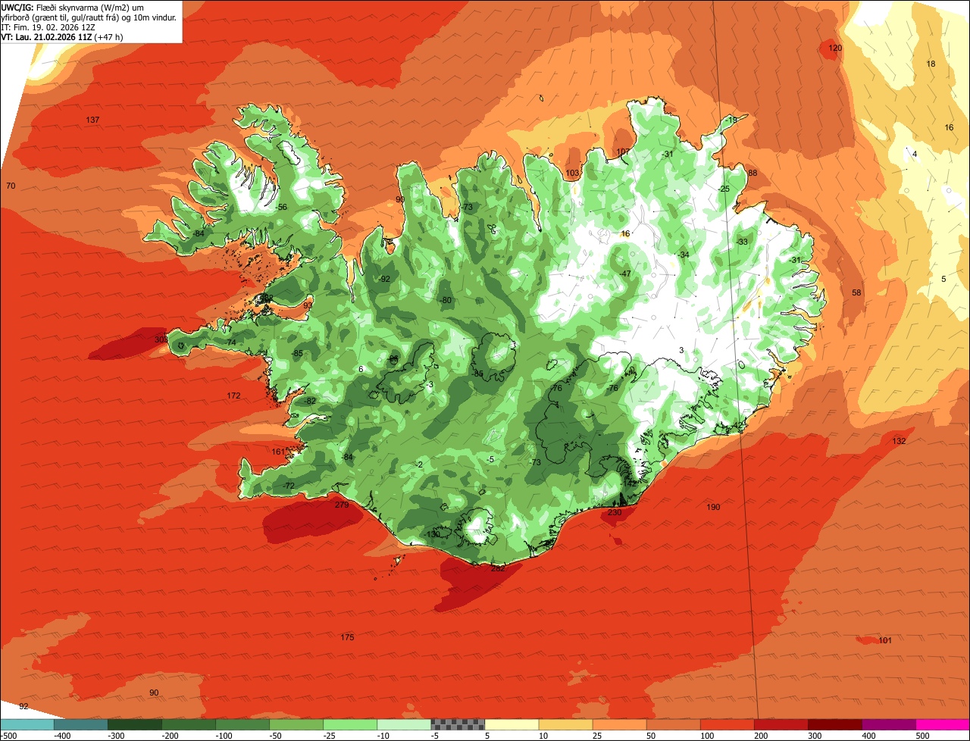Click the '4' value in the pale area
Screen dimensions: 970x741
tap(915, 154)
